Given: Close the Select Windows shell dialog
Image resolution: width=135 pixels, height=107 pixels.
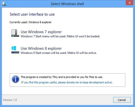Looking at the screenshot, I should [130, 3].
